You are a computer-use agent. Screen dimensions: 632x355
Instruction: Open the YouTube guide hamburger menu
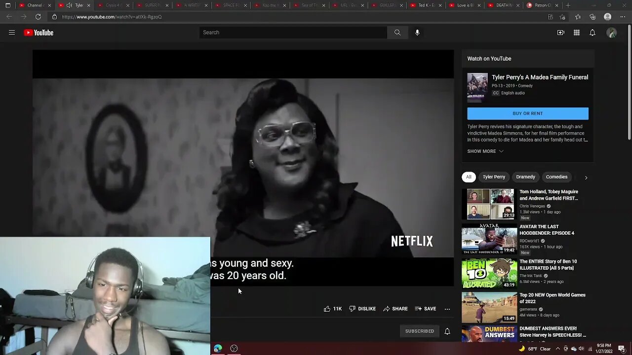[x=12, y=33]
